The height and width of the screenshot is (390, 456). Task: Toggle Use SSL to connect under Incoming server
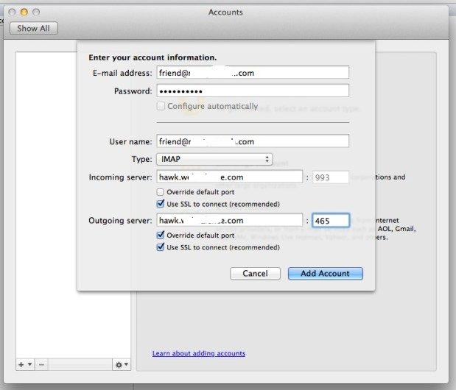click(161, 204)
